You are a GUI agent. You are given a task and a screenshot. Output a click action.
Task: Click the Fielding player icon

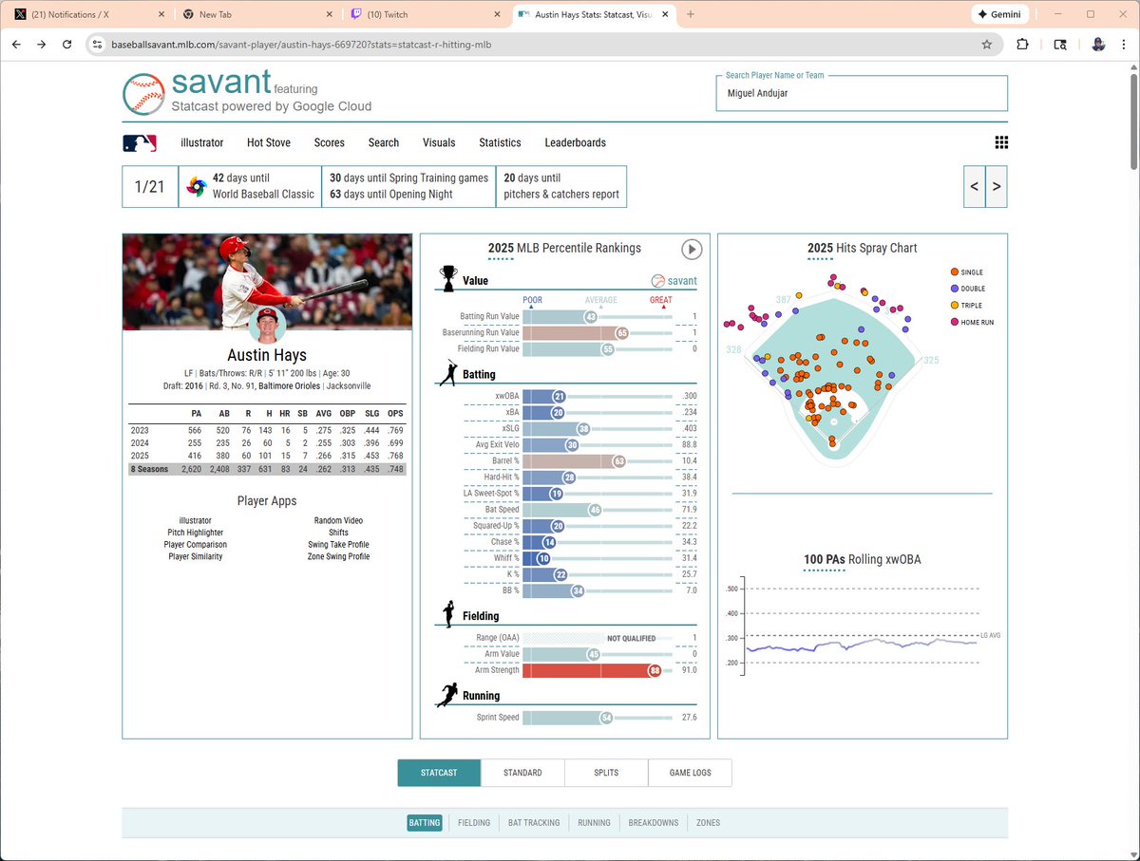(x=447, y=614)
